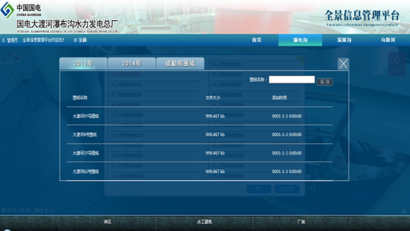410x231 pixels.
Task: Open the 乌斯河 navigation tab
Action: [388, 40]
